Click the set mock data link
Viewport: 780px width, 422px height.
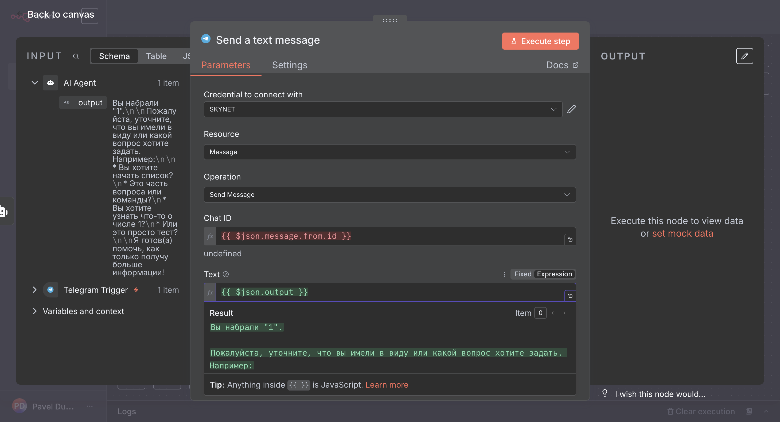coord(682,233)
